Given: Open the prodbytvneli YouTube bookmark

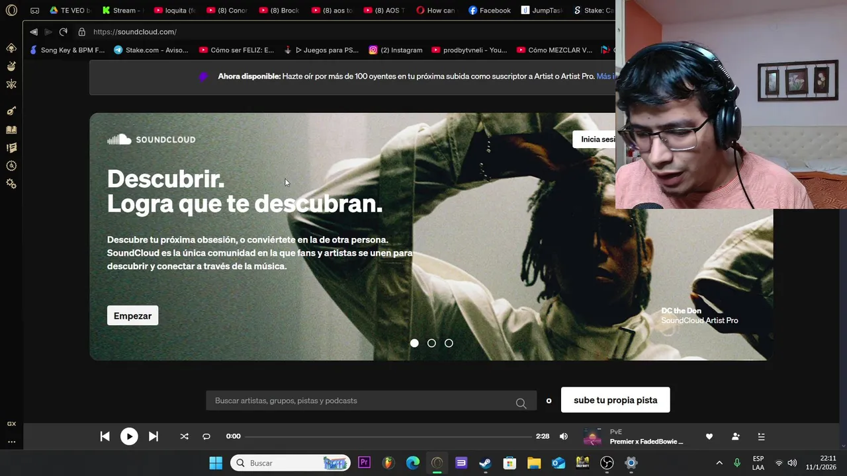Looking at the screenshot, I should coord(469,50).
